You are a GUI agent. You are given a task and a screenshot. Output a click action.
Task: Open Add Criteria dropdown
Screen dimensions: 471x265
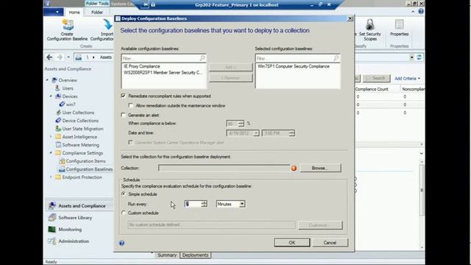[407, 79]
